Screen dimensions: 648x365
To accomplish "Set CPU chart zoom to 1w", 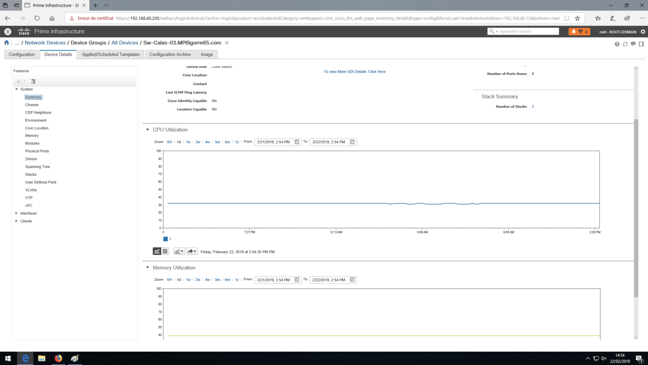I will tap(188, 142).
